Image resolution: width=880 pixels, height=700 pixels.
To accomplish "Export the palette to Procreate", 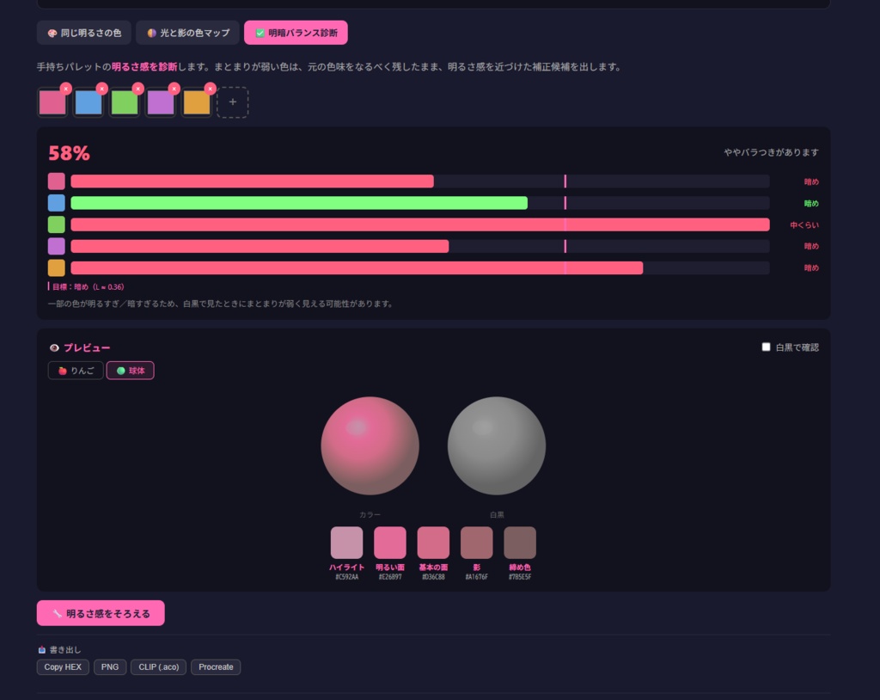I will 216,666.
